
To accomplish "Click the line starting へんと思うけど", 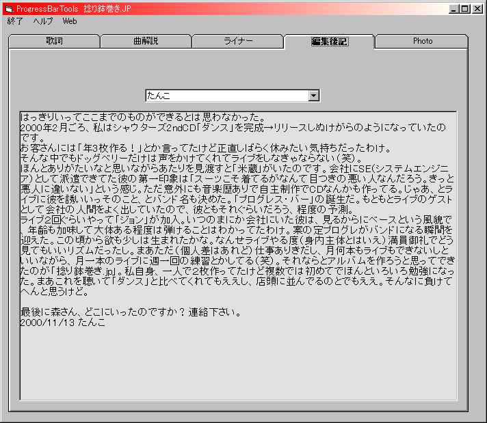I will pos(55,291).
